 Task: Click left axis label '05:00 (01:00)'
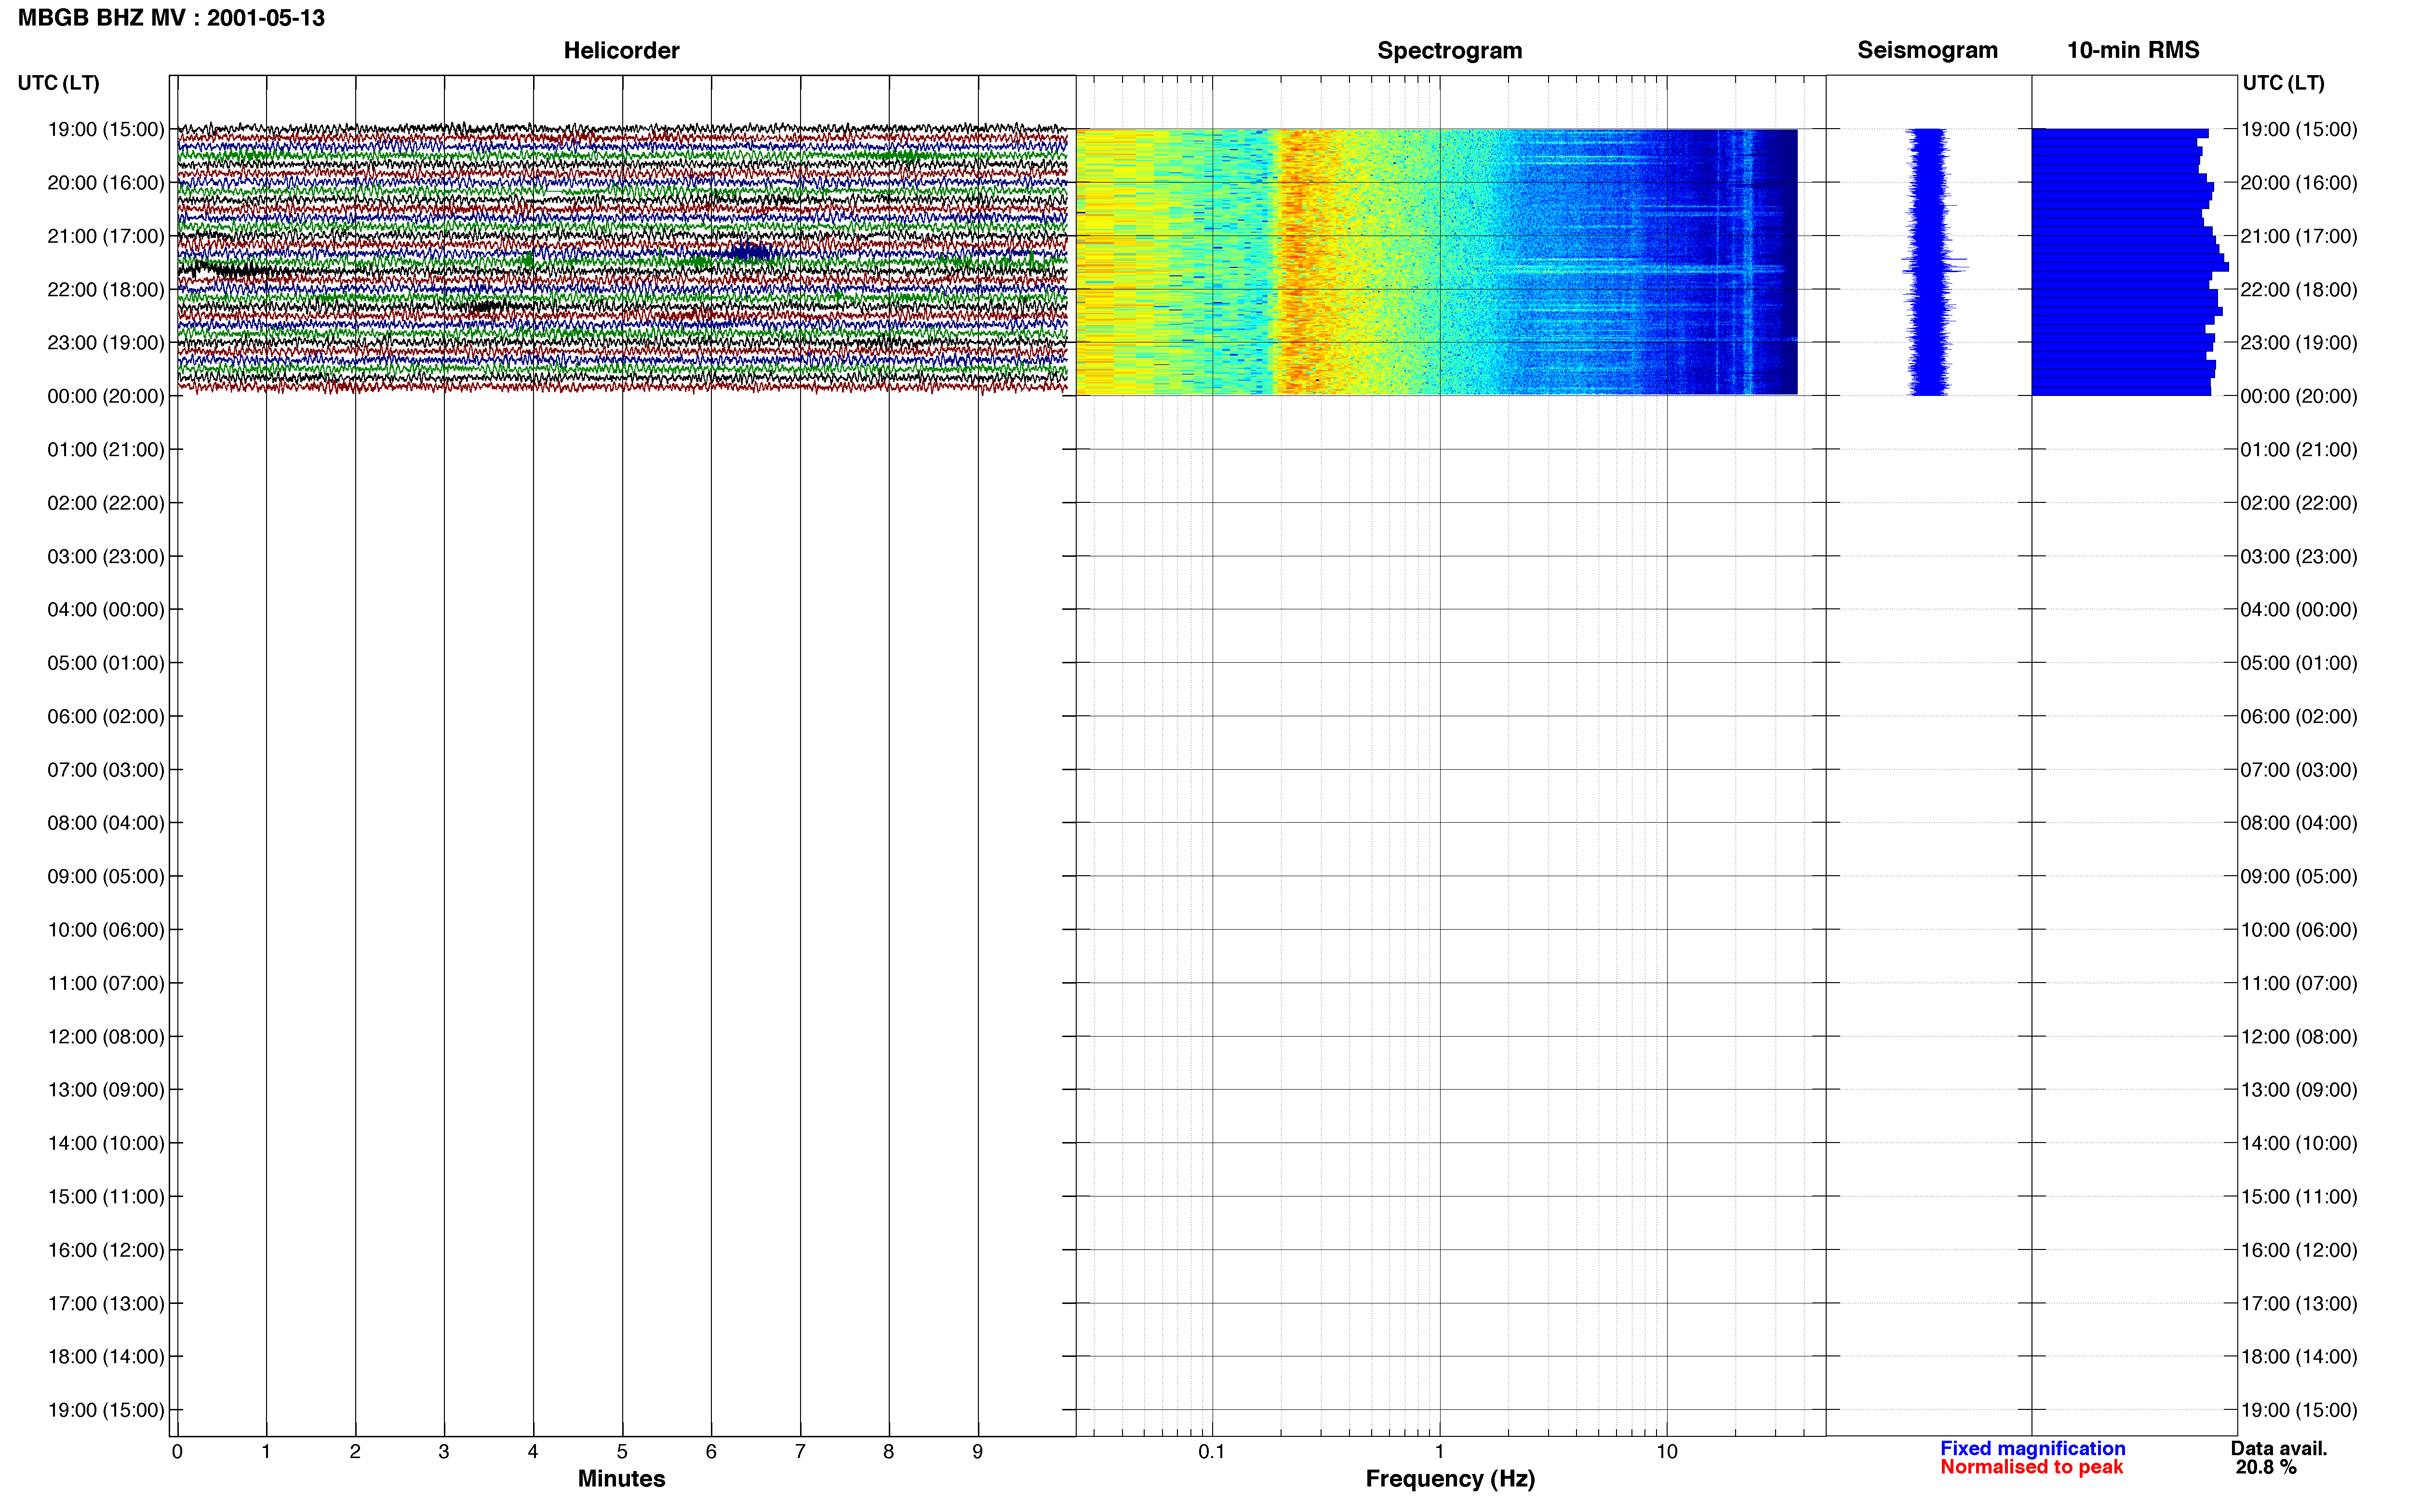[x=106, y=663]
